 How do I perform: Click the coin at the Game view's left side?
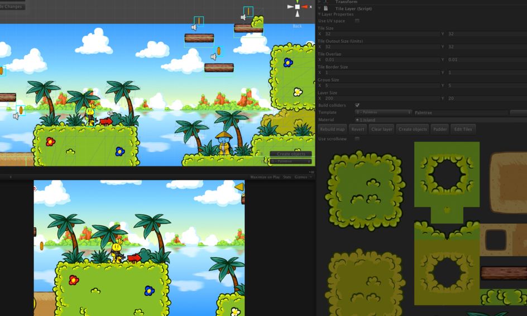42,246
